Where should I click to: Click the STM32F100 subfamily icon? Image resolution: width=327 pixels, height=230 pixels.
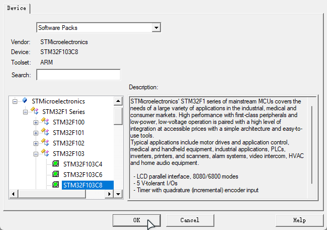click(x=45, y=121)
